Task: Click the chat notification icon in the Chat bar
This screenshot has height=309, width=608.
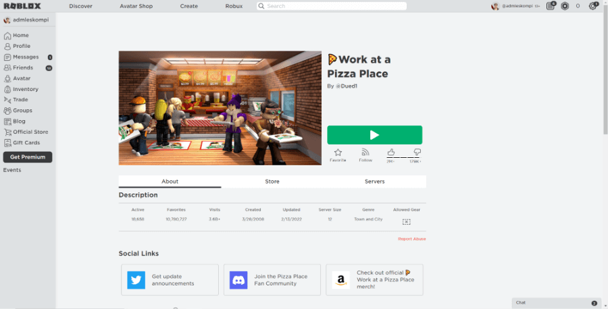Action: 594,303
